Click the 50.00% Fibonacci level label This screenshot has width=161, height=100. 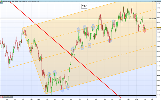[x=152, y=18]
